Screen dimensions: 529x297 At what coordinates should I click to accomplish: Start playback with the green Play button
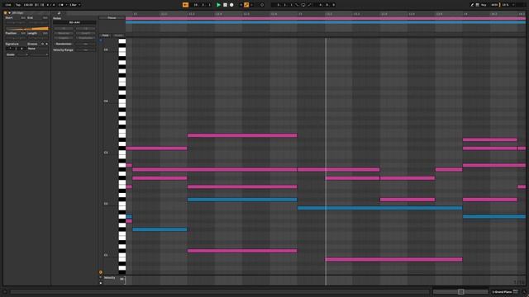[x=218, y=5]
